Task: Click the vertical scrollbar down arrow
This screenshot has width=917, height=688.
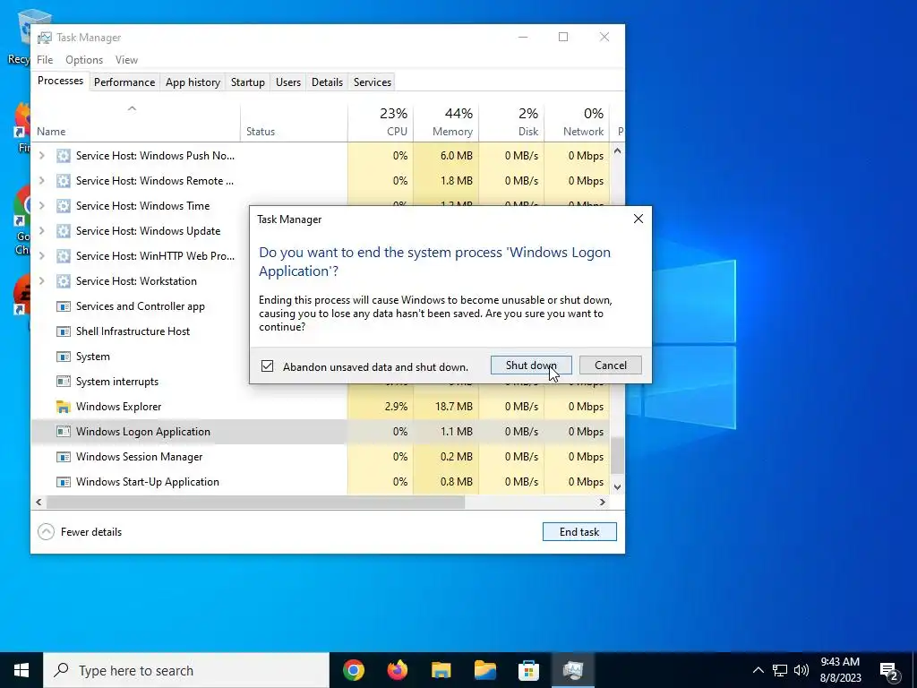Action: [x=617, y=486]
